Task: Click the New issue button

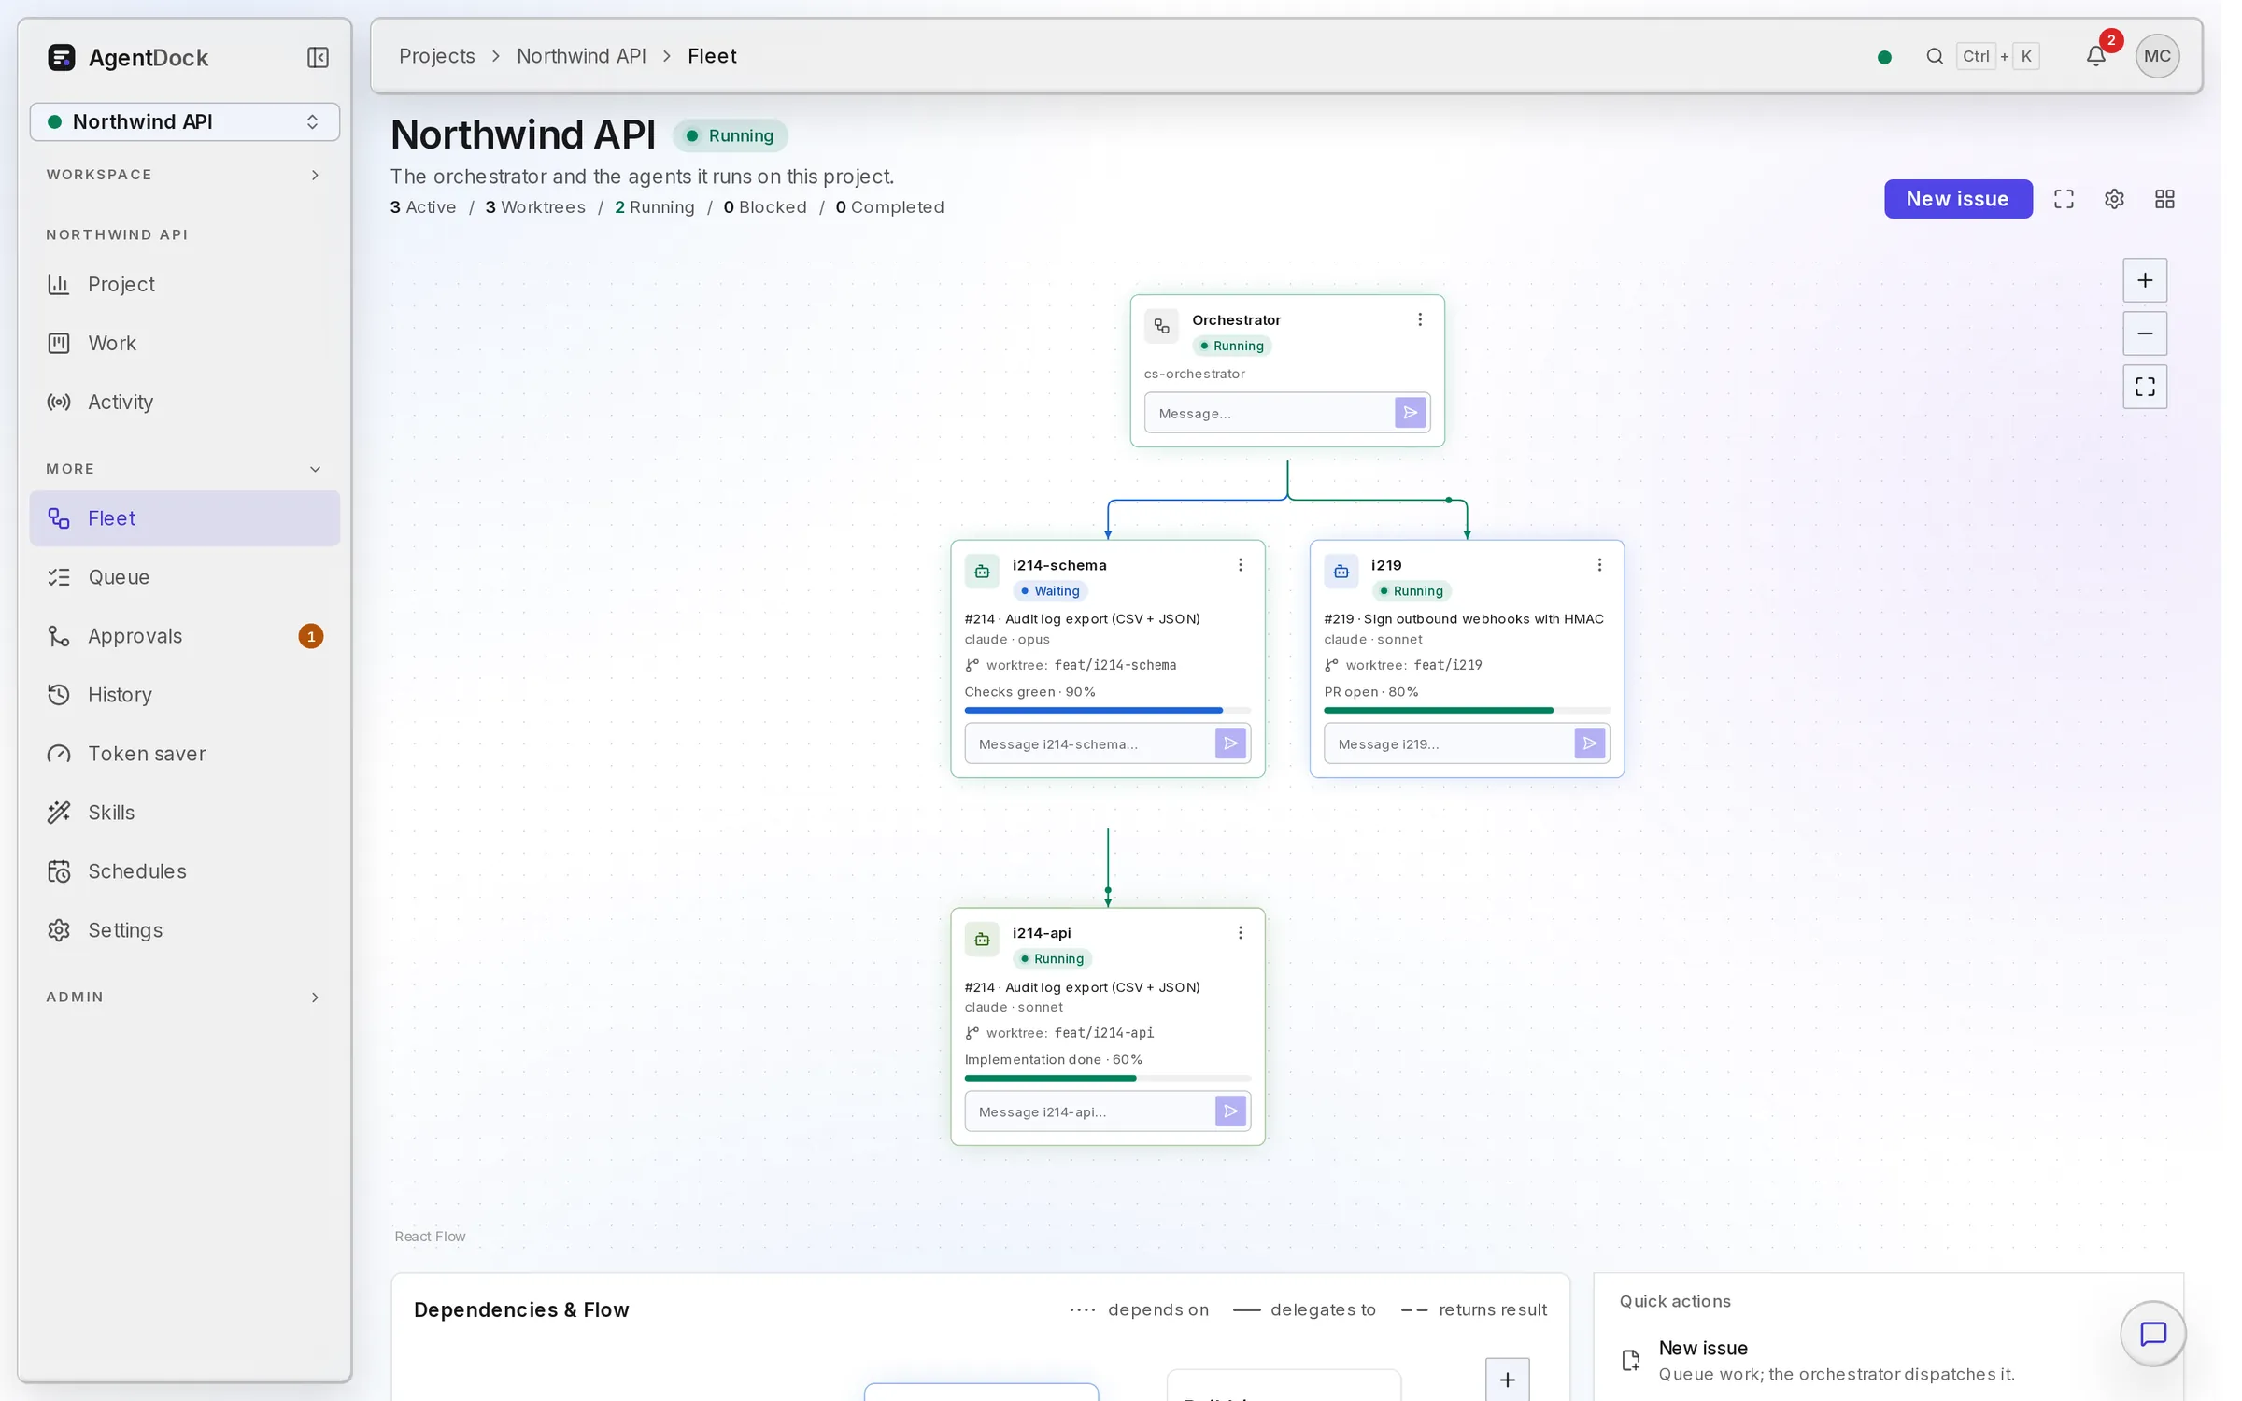Action: [1957, 199]
